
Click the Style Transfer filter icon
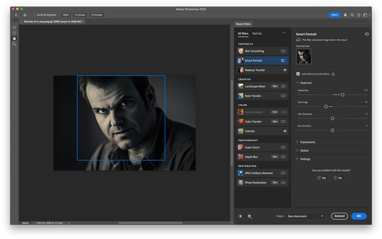[241, 96]
